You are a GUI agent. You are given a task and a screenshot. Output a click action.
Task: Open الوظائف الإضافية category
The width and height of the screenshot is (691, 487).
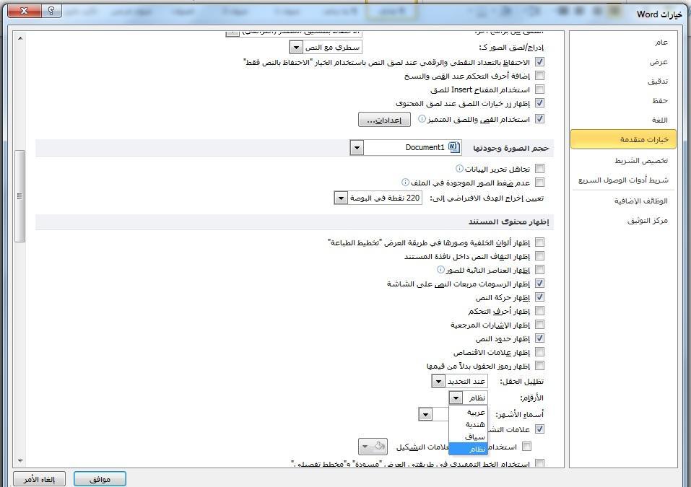[x=623, y=201]
